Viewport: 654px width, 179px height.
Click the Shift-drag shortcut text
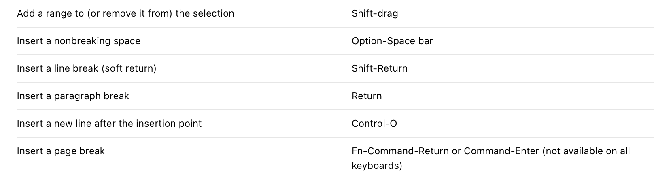point(375,13)
